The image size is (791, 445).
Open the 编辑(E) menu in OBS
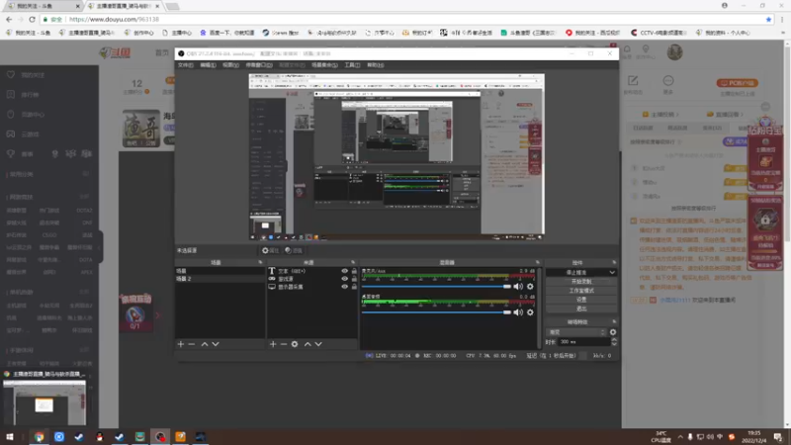208,65
